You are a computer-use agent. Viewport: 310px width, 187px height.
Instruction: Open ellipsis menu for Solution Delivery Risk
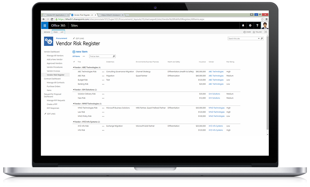(103, 94)
